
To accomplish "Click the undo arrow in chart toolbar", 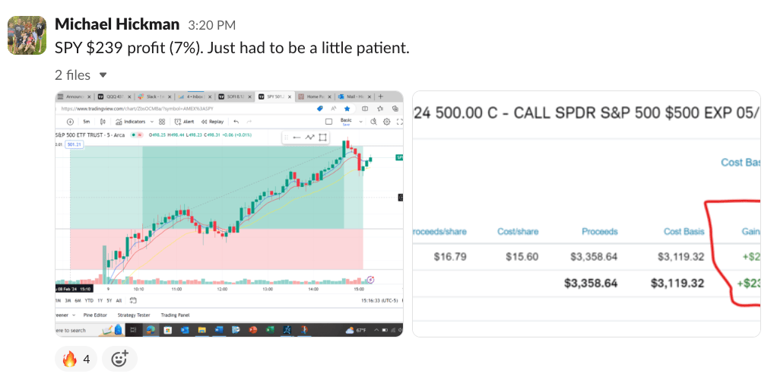I will click(236, 122).
